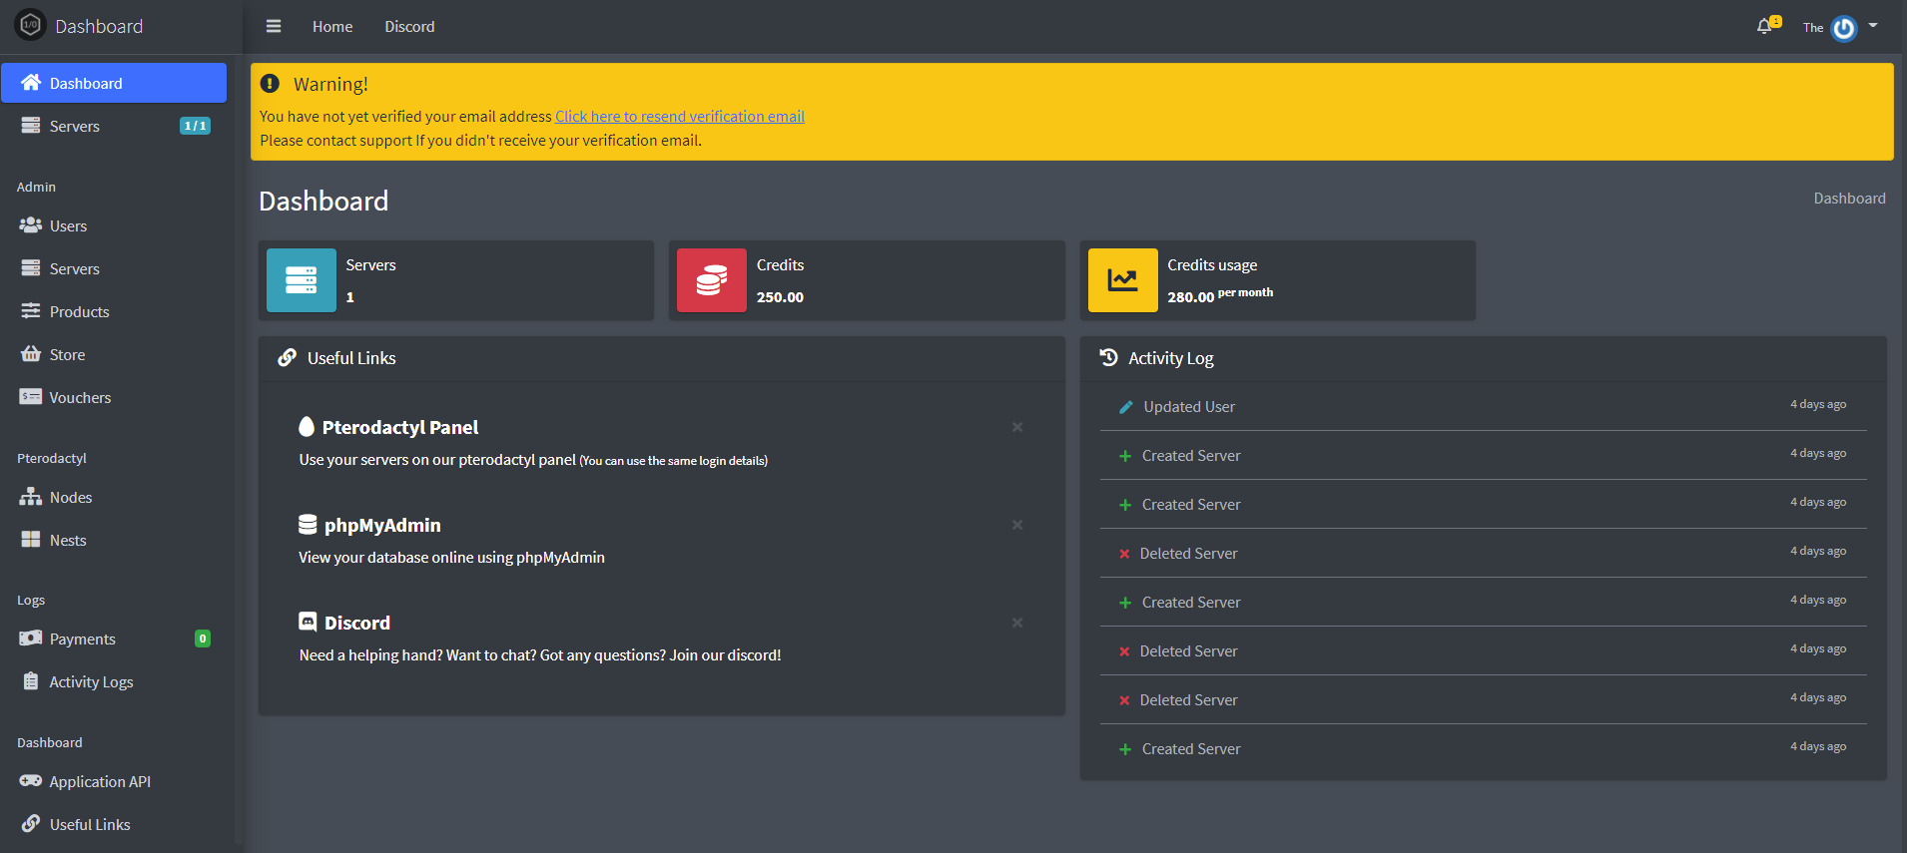Click the Credits usage value 280.00

click(1191, 297)
